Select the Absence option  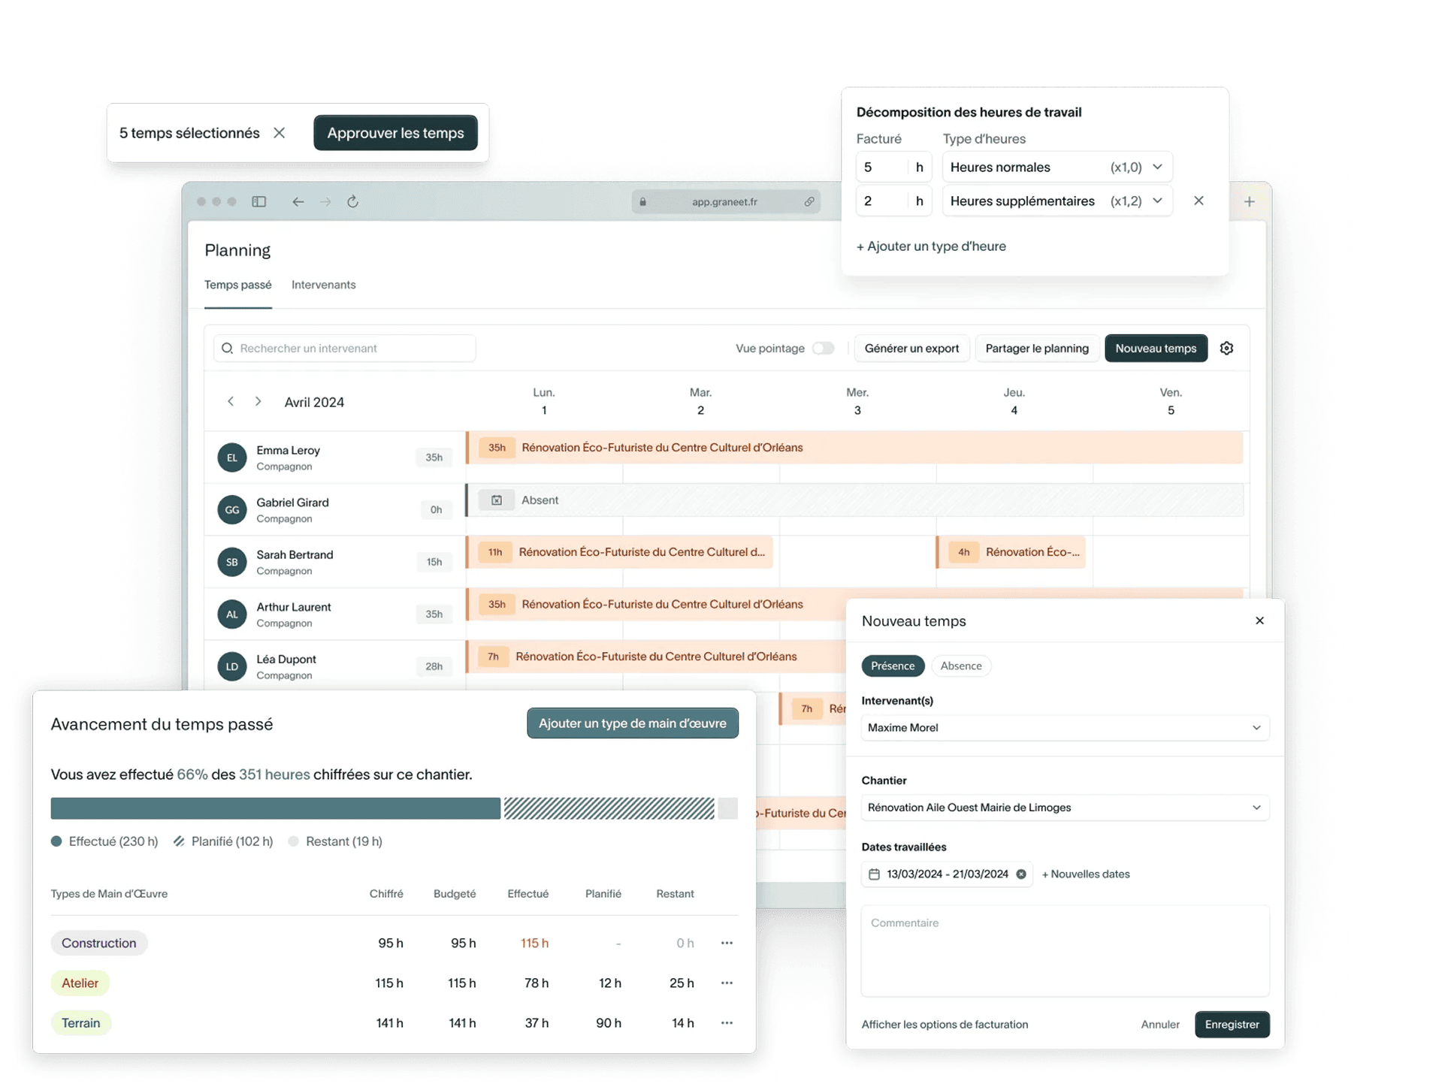click(960, 666)
